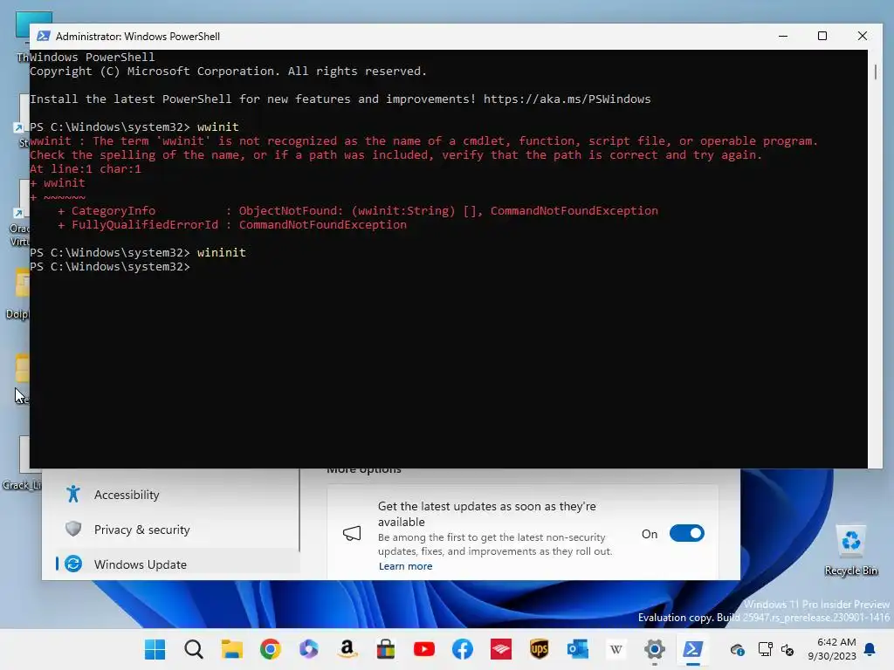Click the 'wininit' command text
The image size is (894, 670).
pyautogui.click(x=221, y=252)
